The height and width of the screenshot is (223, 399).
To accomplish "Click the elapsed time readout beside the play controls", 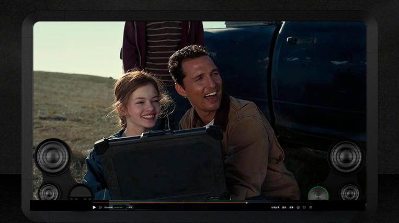I will (108, 207).
